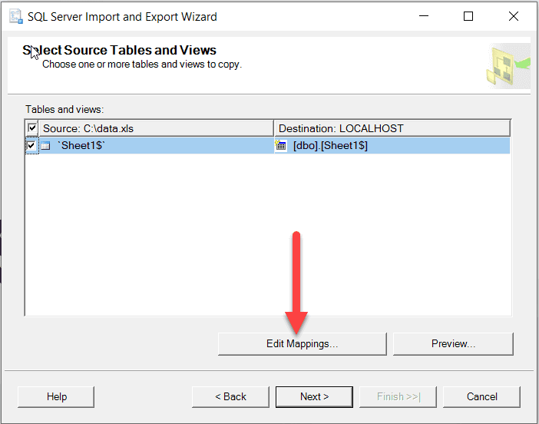Click the greyed-out Finish button

click(398, 396)
